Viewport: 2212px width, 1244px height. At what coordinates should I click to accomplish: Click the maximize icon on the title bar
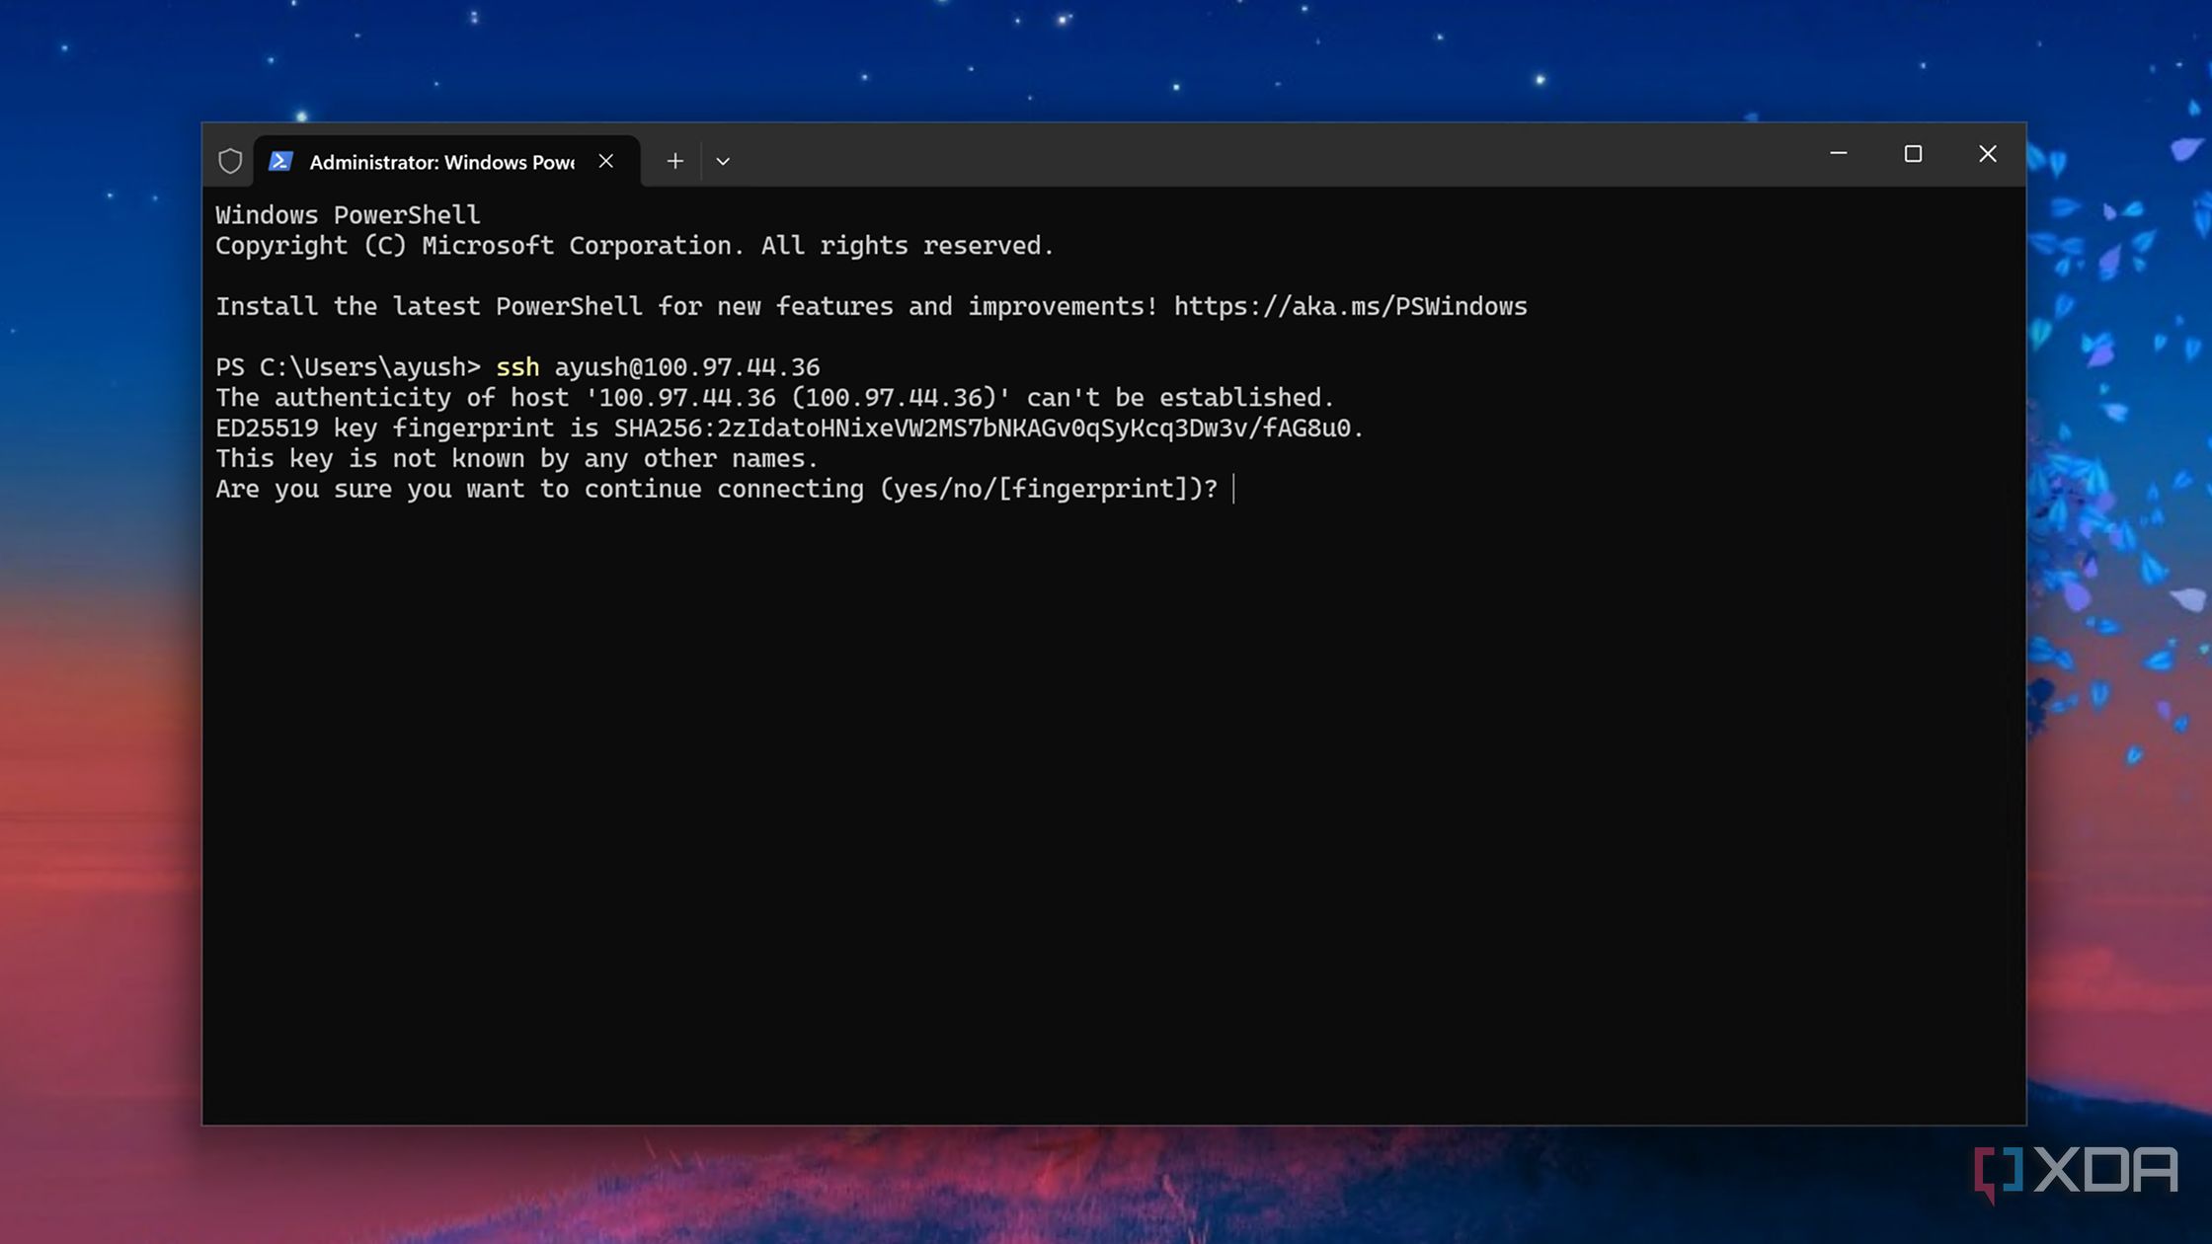tap(1913, 154)
